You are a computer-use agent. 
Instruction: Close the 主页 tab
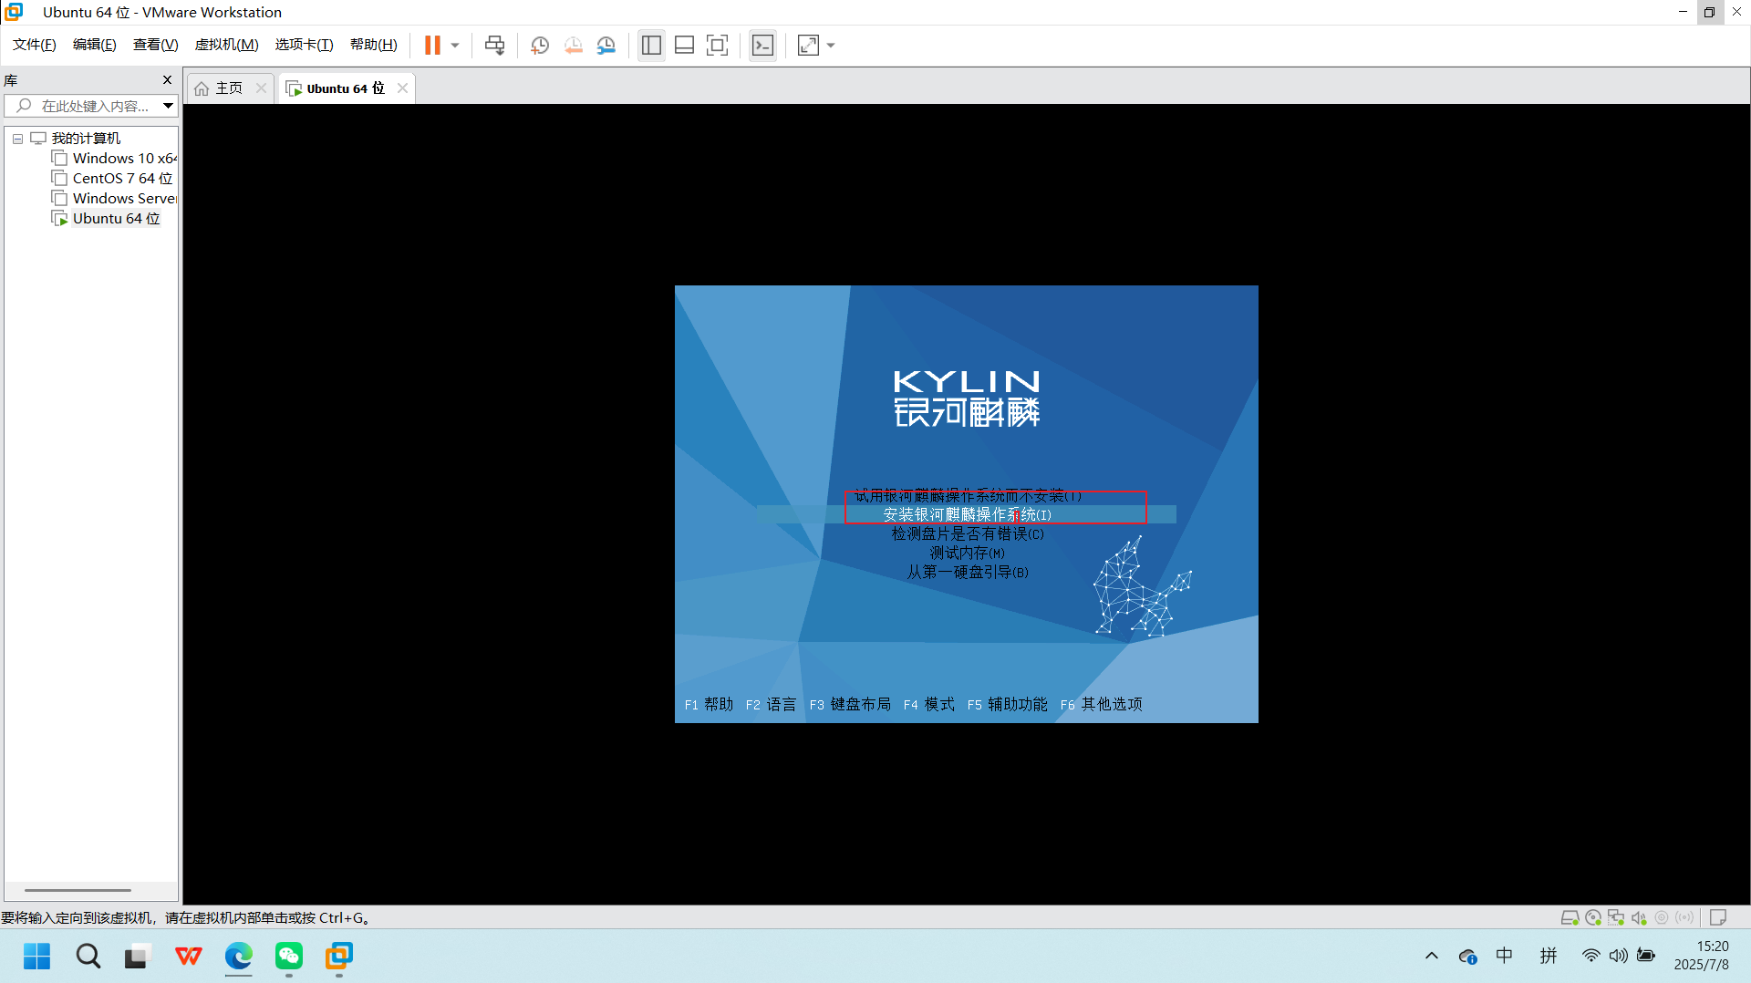[261, 88]
